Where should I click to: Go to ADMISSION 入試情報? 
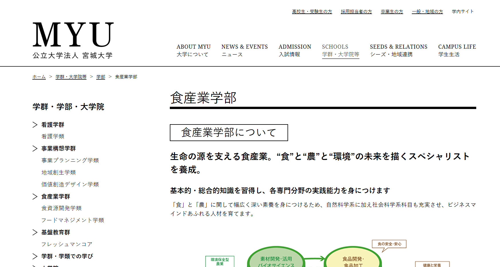[x=295, y=50]
